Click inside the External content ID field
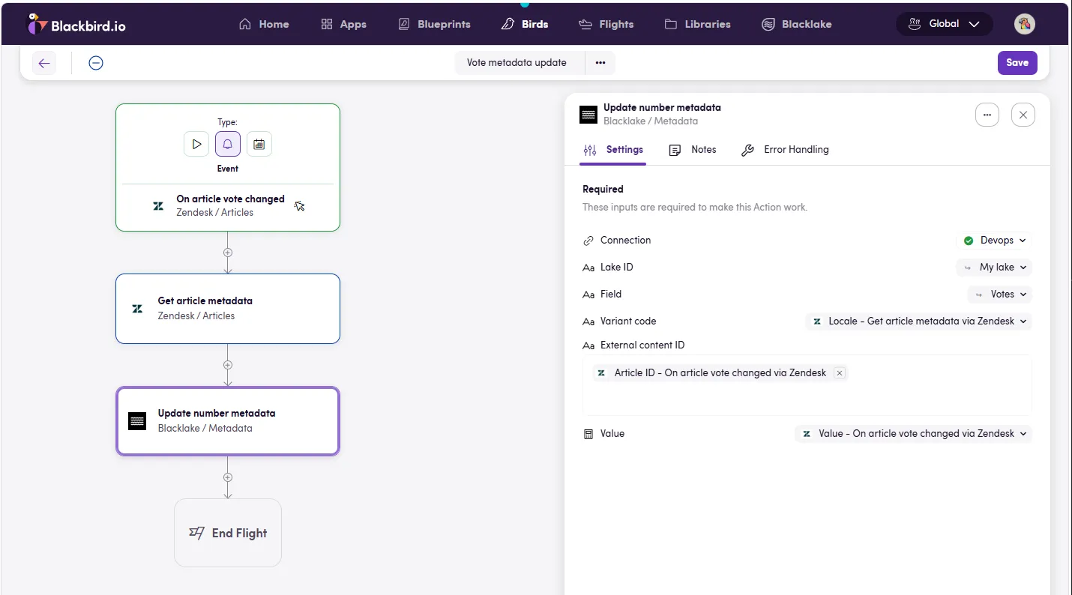 tap(807, 385)
